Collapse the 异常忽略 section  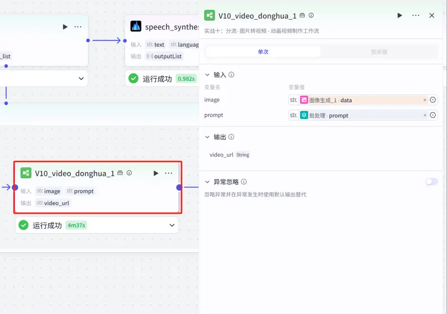[x=207, y=182]
